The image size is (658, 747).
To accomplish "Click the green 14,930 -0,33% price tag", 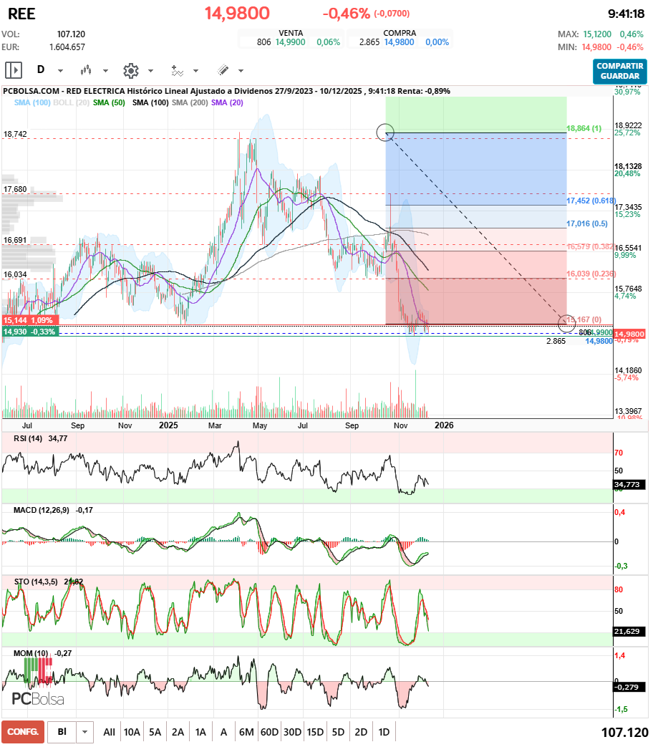I will point(30,332).
